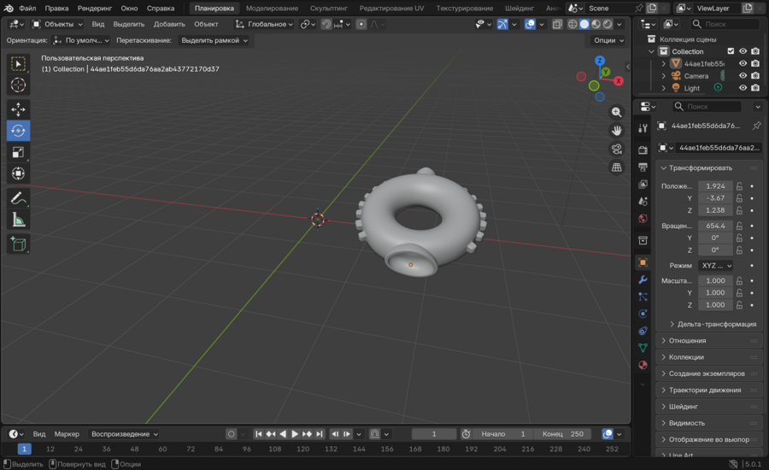
Task: Switch to the Скульптинг workspace tab
Action: tap(329, 8)
